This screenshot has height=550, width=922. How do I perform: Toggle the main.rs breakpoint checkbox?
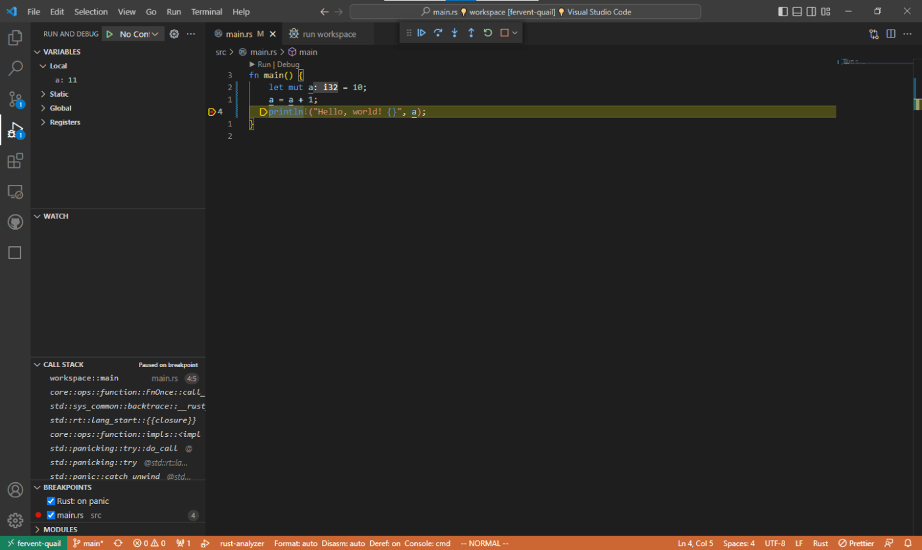click(x=51, y=515)
